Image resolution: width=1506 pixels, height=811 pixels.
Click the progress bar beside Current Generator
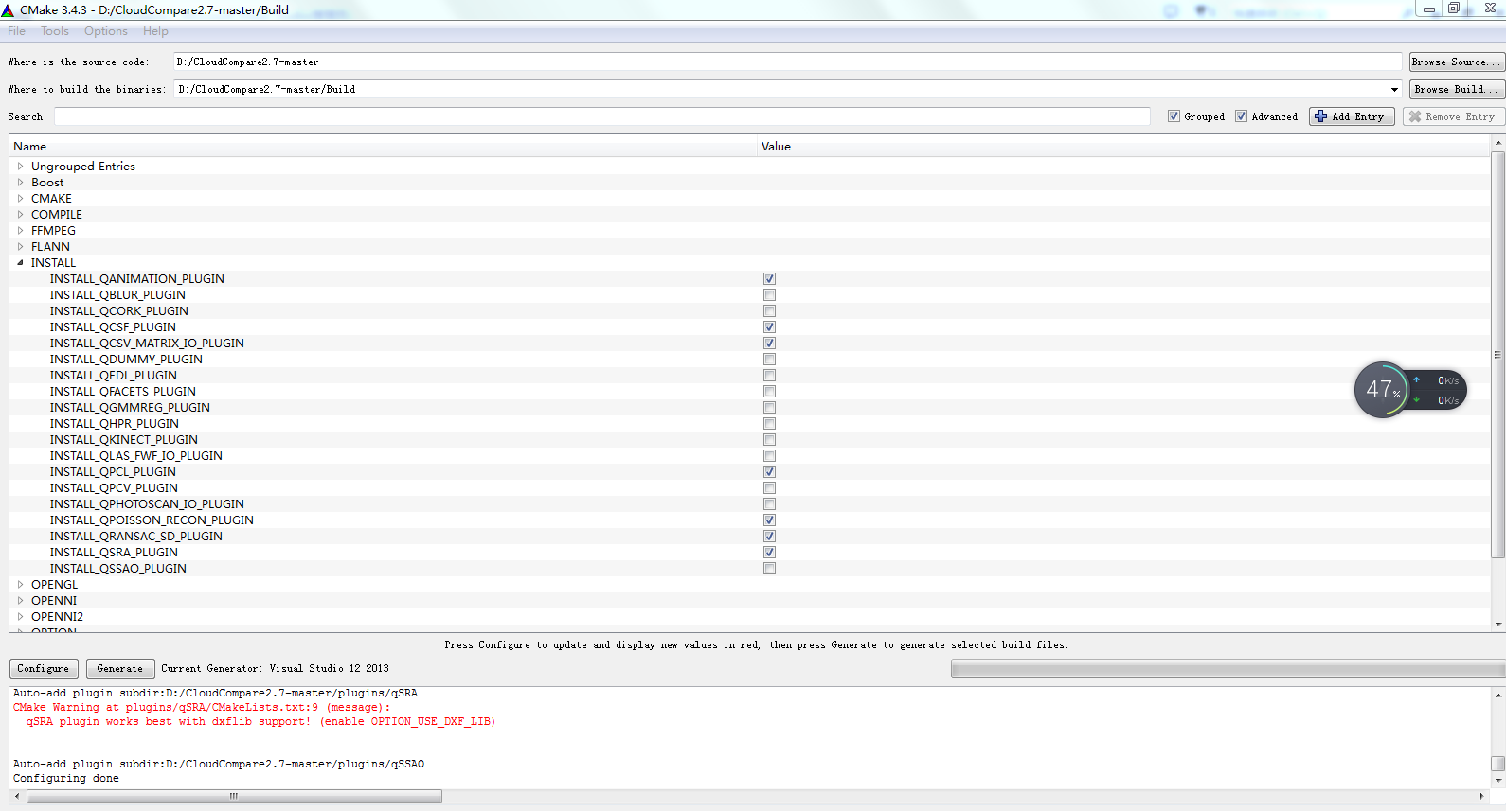click(x=1228, y=669)
